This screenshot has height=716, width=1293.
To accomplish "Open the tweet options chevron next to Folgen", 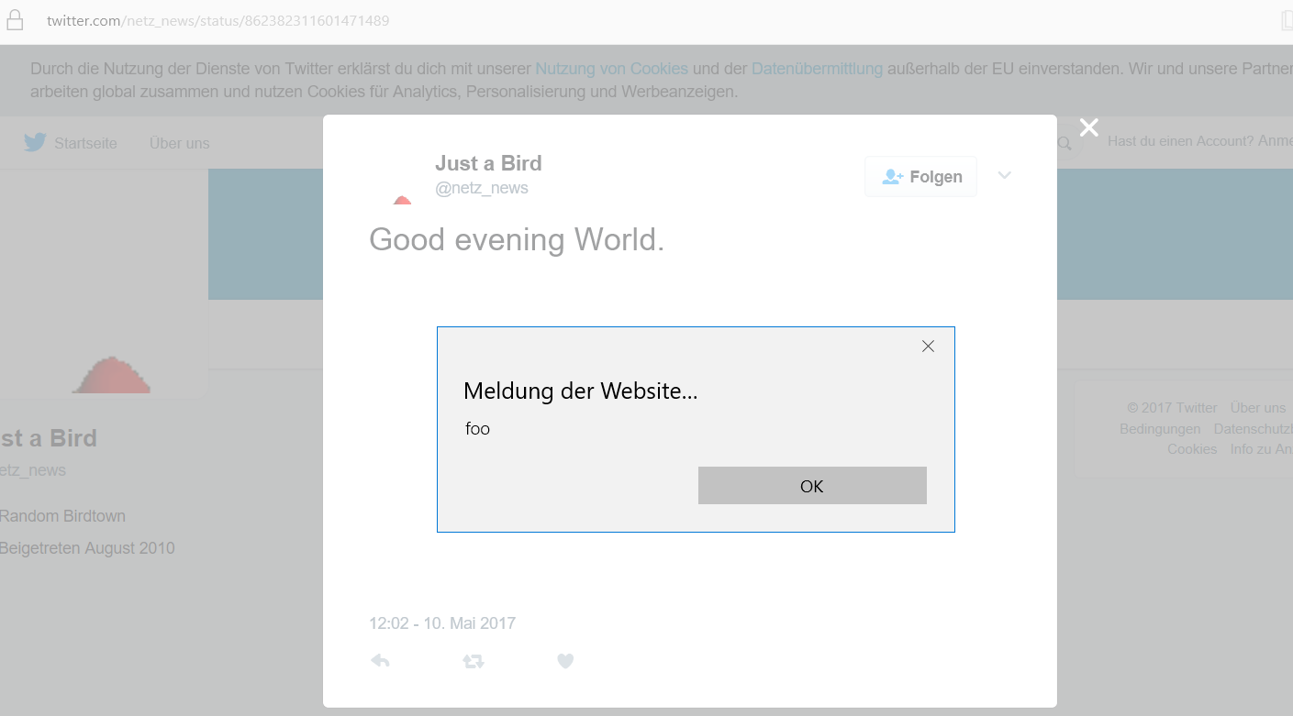I will coord(1005,175).
